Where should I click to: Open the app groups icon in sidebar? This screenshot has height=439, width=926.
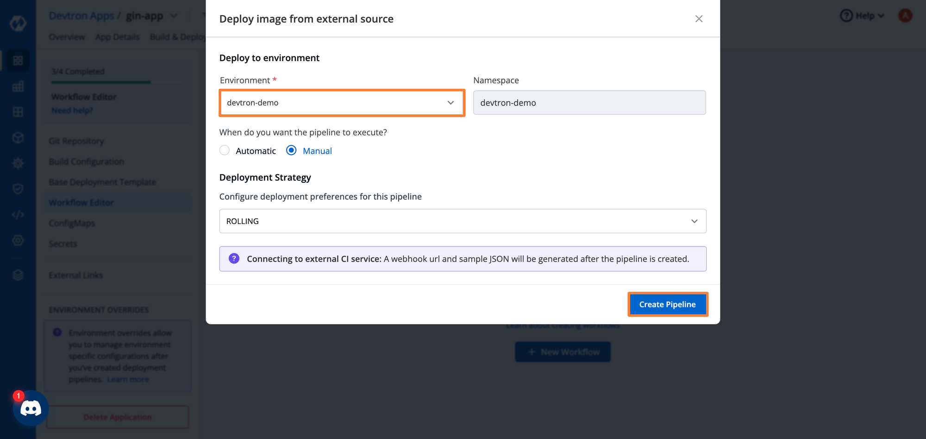coord(18,112)
